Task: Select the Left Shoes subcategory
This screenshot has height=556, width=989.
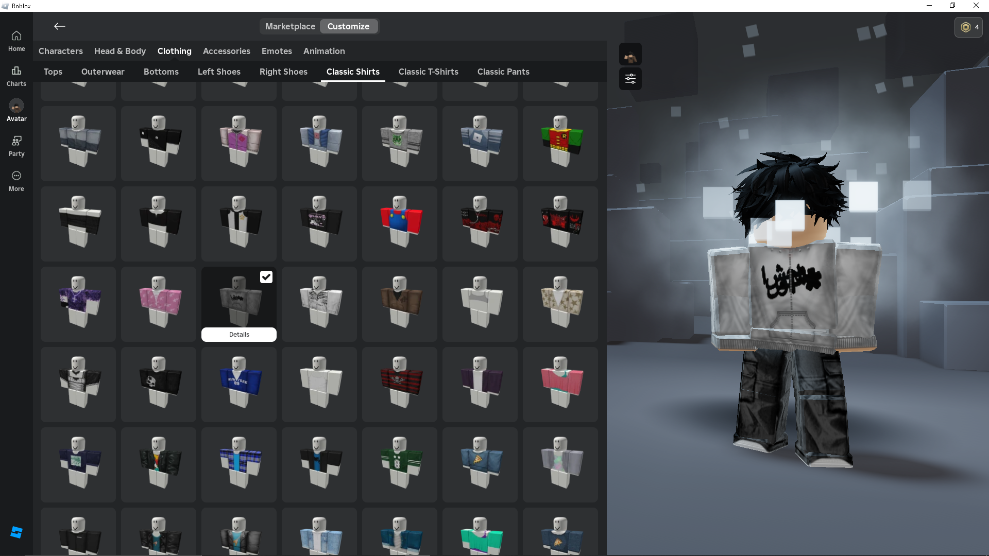Action: tap(219, 72)
